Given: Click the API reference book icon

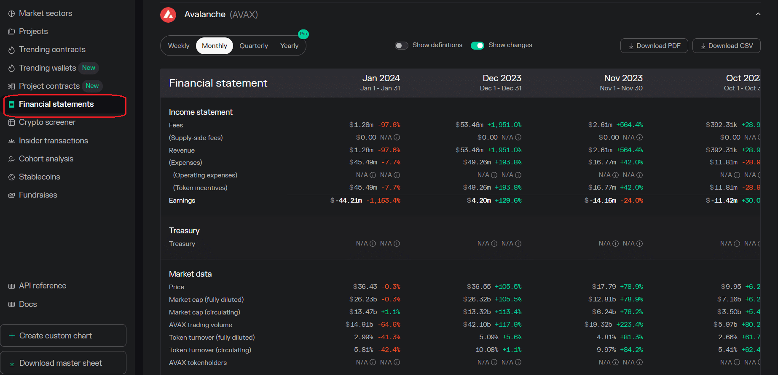Looking at the screenshot, I should point(12,286).
